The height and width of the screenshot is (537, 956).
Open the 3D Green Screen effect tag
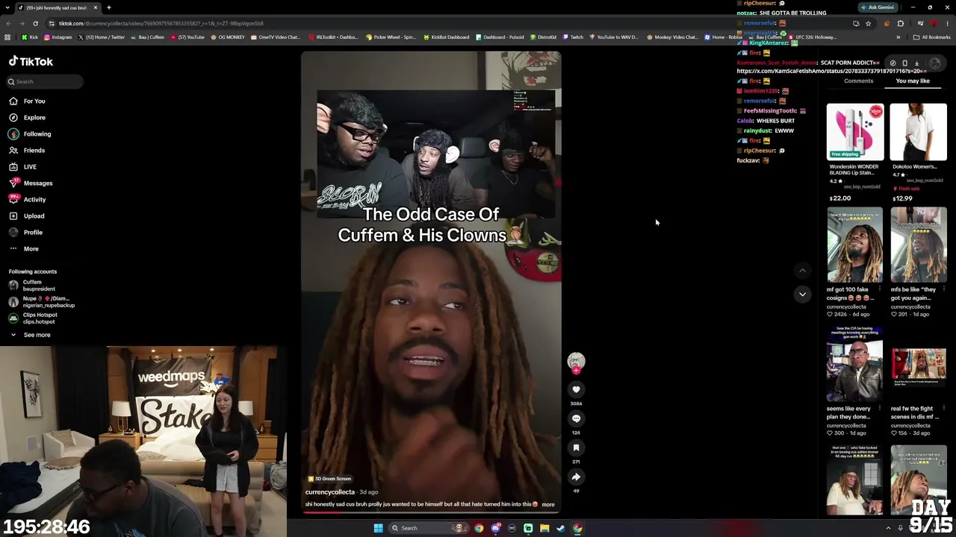[x=329, y=479]
